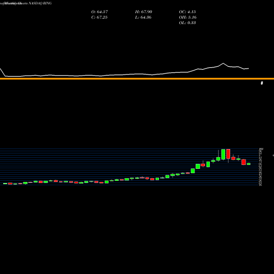
Task: Click the NASDAQ RING chart title
Action: pyautogui.click(x=40, y=3)
